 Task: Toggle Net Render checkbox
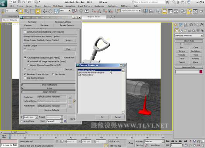pos(53,74)
